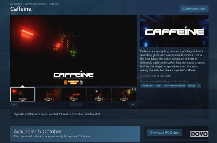Click the Caffeine breadcrumb link
The width and height of the screenshot is (217, 143).
tap(54, 4)
